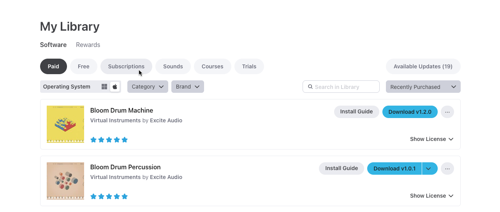The width and height of the screenshot is (500, 212).
Task: Click the star rating under Bloom Drum Percussion
Action: (x=109, y=196)
